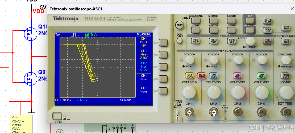
Task: Select the Q9 MOSFET in schematic
Action: click(x=30, y=79)
